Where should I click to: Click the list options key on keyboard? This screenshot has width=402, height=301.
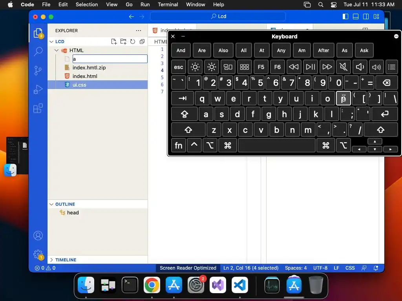coord(391,67)
